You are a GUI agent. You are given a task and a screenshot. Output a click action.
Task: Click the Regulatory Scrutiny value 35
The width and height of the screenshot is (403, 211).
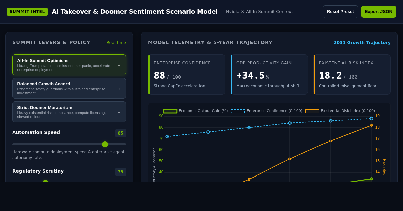click(x=121, y=172)
